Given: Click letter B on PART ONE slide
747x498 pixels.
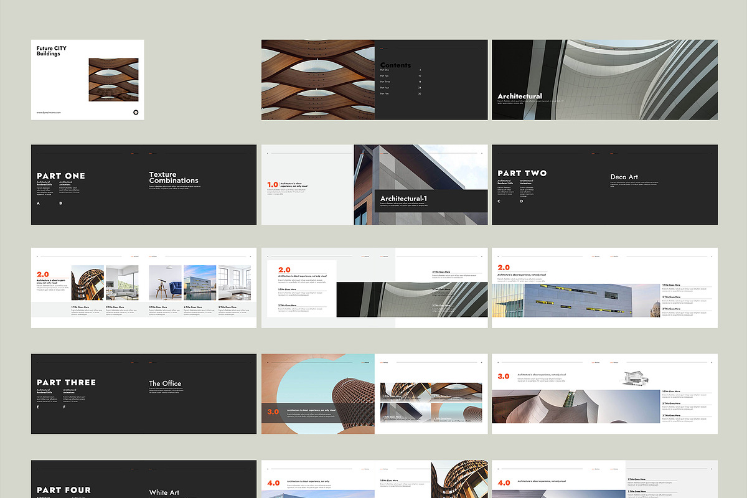Looking at the screenshot, I should pos(61,203).
